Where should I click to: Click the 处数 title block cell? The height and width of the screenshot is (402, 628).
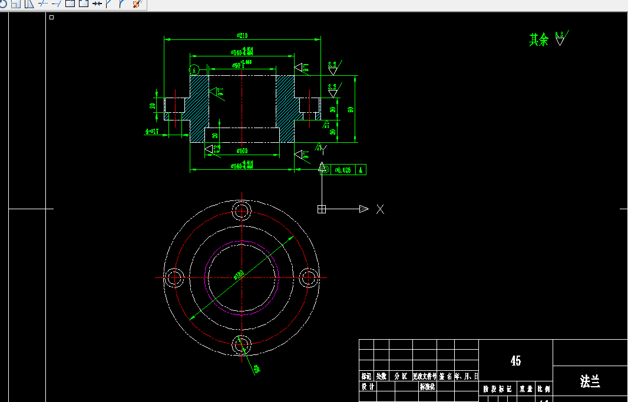click(381, 376)
